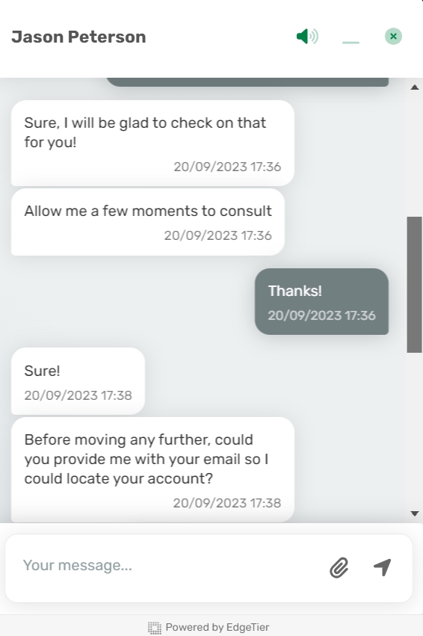The width and height of the screenshot is (423, 636).
Task: Click the scrollbar track below the thumb
Action: 415,430
